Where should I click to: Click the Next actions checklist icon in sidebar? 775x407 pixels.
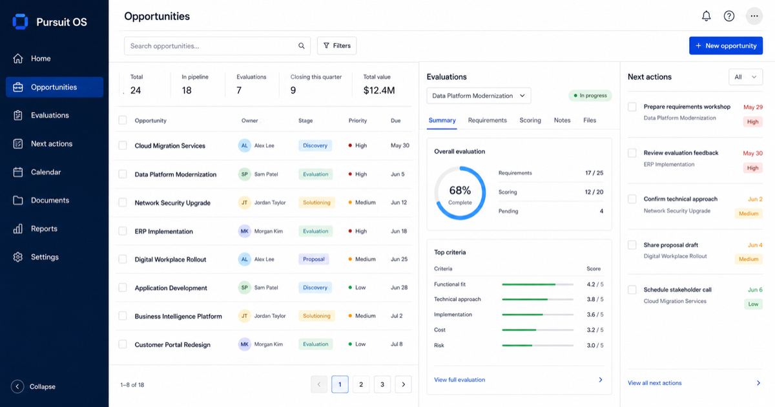pos(18,144)
